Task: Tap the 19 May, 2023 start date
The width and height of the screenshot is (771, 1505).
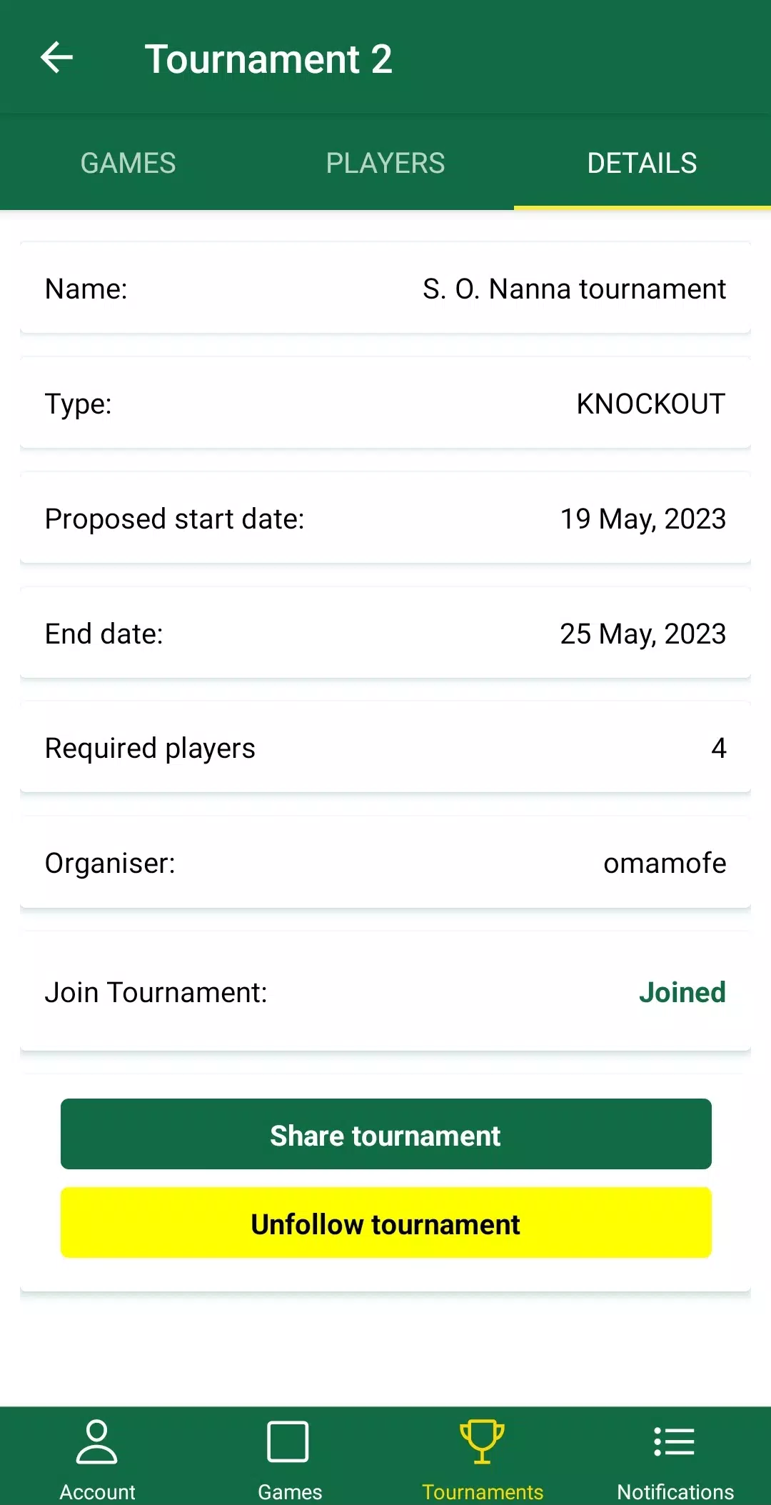Action: [x=642, y=519]
